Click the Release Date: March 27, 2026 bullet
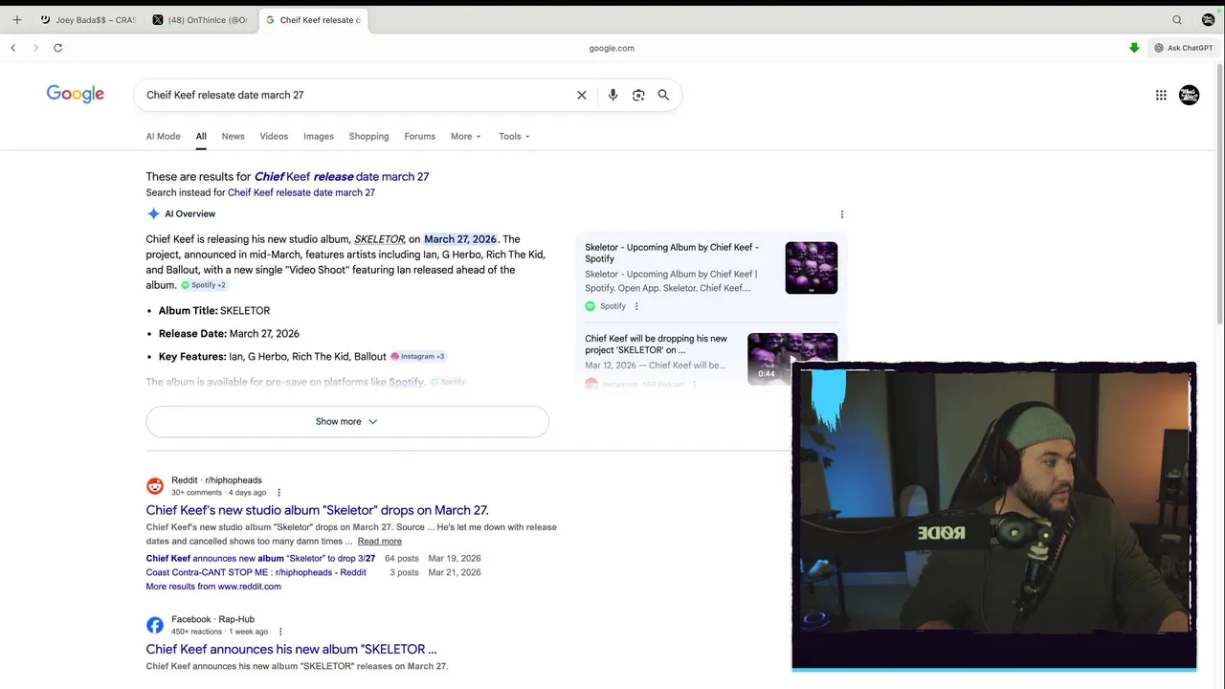 tap(229, 333)
